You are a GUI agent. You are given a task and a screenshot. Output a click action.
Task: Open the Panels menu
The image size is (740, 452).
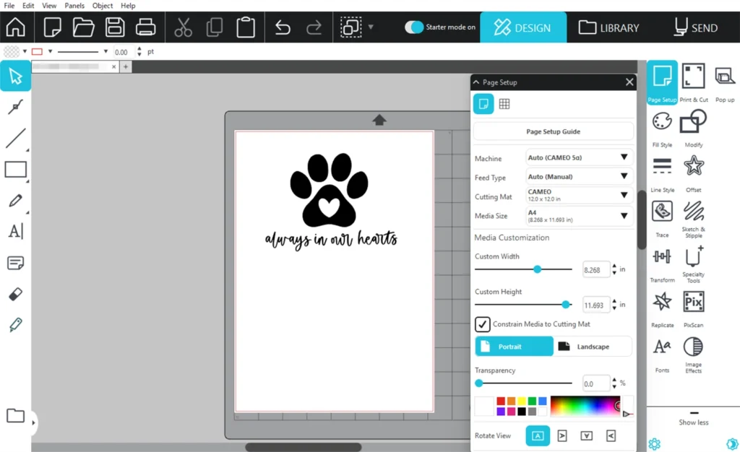74,6
